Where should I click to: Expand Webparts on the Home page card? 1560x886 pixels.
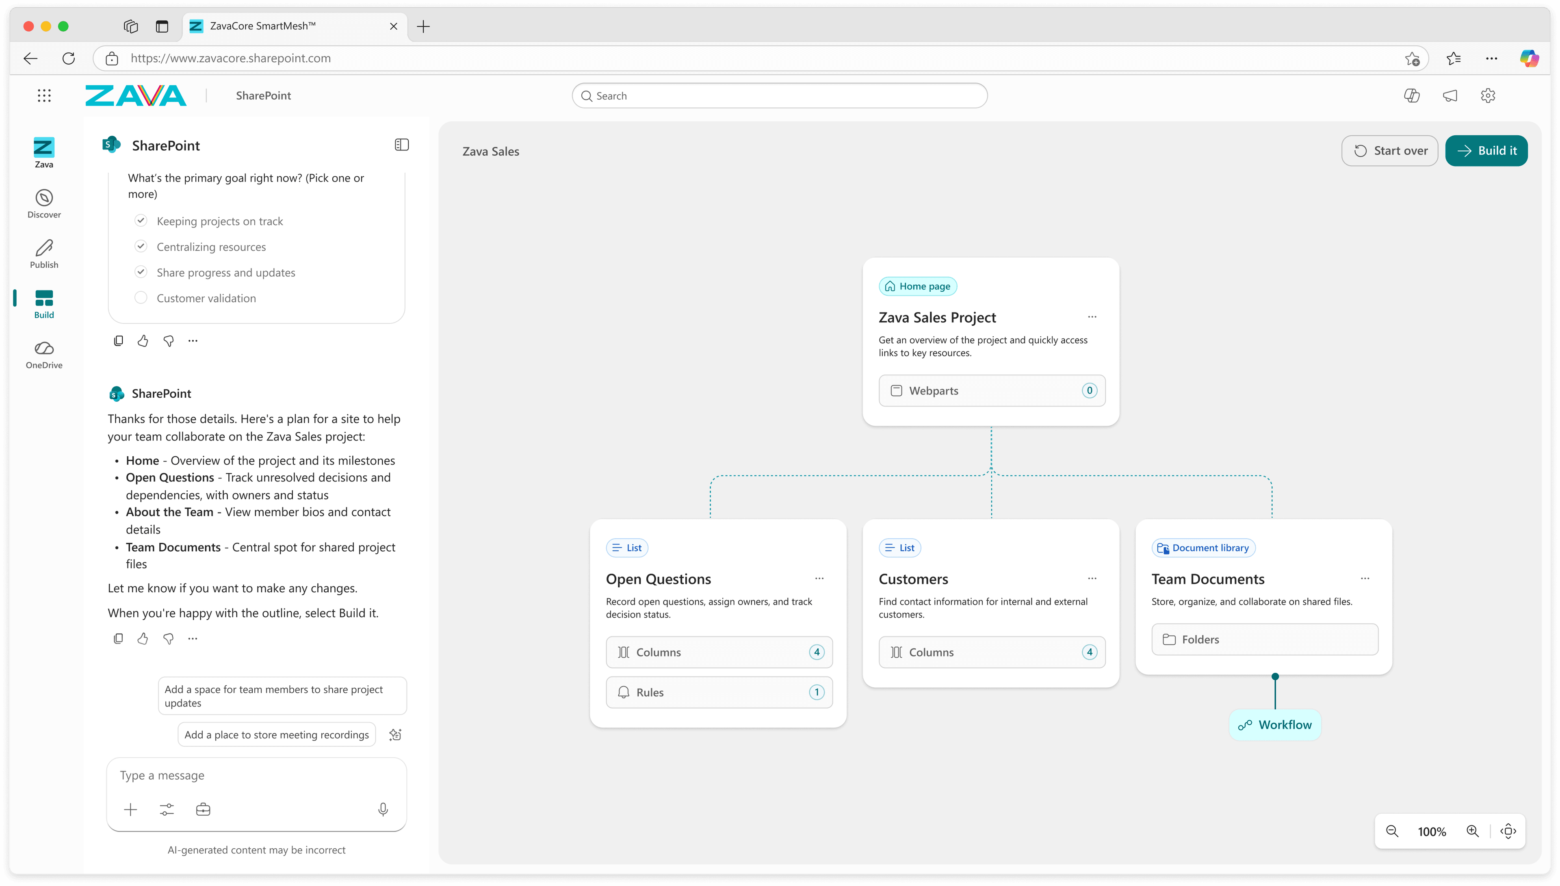pyautogui.click(x=992, y=391)
